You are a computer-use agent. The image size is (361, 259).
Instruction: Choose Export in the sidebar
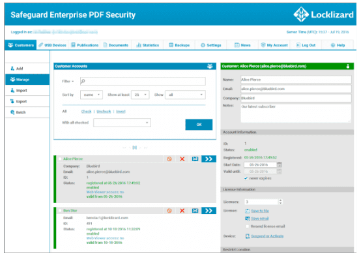point(27,101)
